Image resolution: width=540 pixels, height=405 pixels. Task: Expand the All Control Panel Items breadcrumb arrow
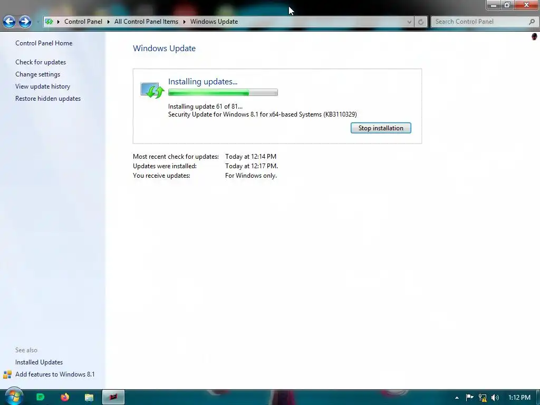tap(184, 22)
